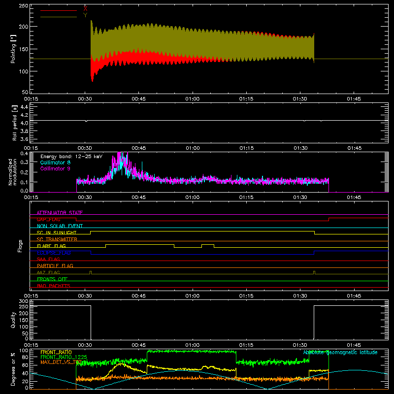The width and height of the screenshot is (394, 394).
Task: Click the FLARE_FLAG label
Action: tap(51, 246)
